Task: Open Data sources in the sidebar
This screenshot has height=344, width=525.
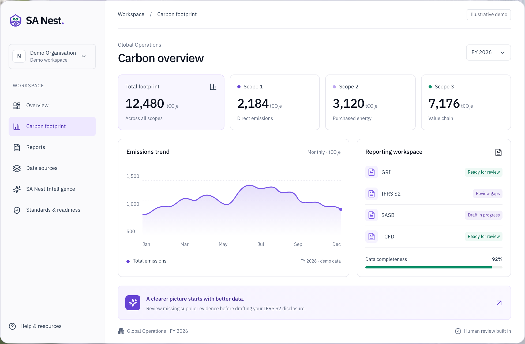Action: (52, 168)
